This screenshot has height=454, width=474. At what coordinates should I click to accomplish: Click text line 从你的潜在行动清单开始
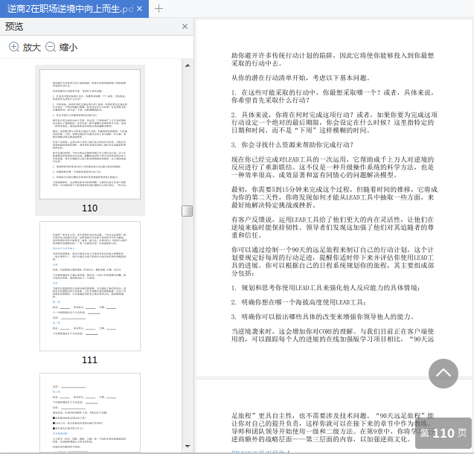301,78
